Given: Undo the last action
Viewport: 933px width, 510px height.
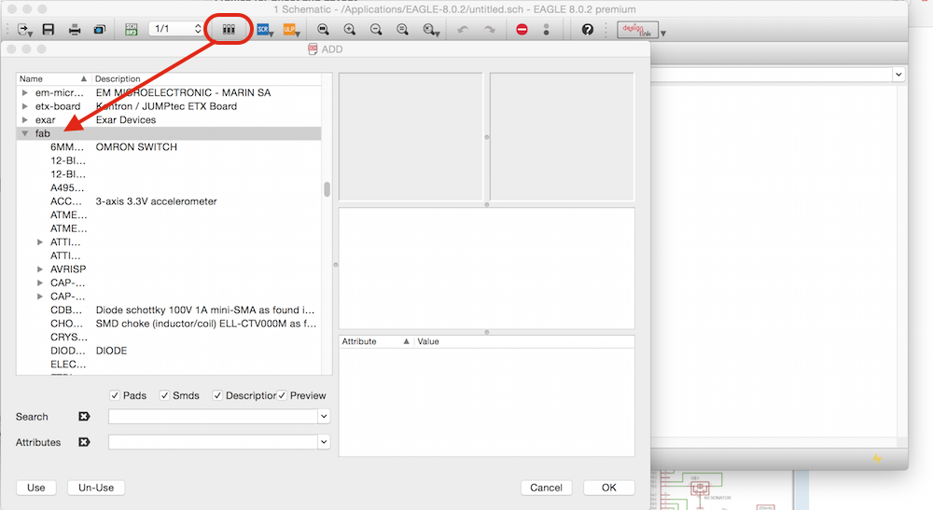Looking at the screenshot, I should click(x=463, y=29).
